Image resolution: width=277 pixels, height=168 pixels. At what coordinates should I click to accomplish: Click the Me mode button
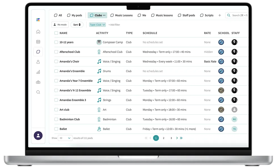60,25
